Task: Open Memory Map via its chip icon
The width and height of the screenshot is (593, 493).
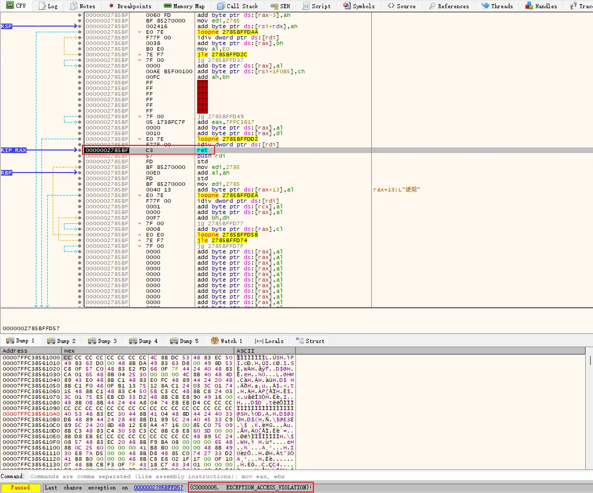Action: click(x=167, y=6)
